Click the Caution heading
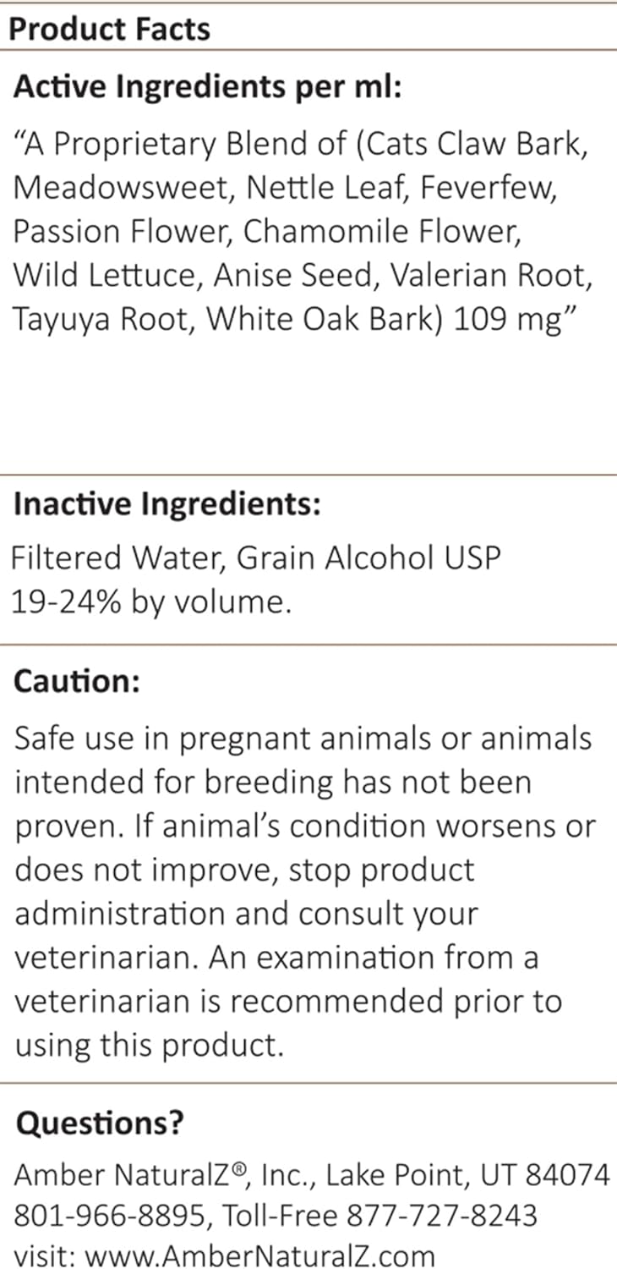Screen dimensions: 617x1269 click(x=77, y=682)
